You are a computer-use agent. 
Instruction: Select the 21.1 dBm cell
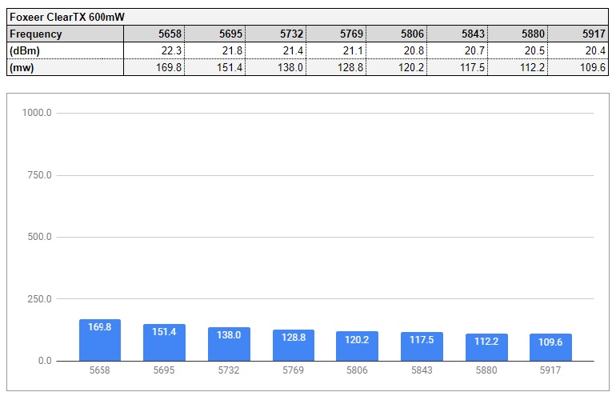pyautogui.click(x=336, y=50)
